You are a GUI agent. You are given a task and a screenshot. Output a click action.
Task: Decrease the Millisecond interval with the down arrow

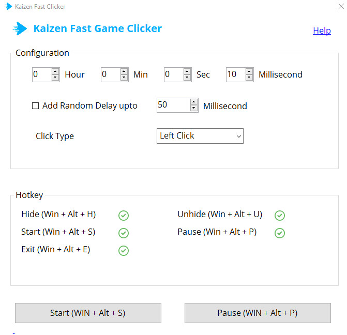tap(249, 78)
